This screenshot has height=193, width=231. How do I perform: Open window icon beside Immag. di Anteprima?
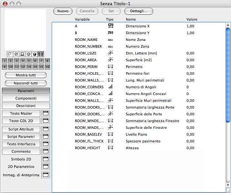point(46,175)
